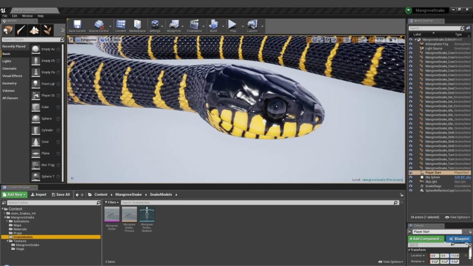Toggle visibility of the Light Source
Screen dimensions: 473x266
point(410,48)
